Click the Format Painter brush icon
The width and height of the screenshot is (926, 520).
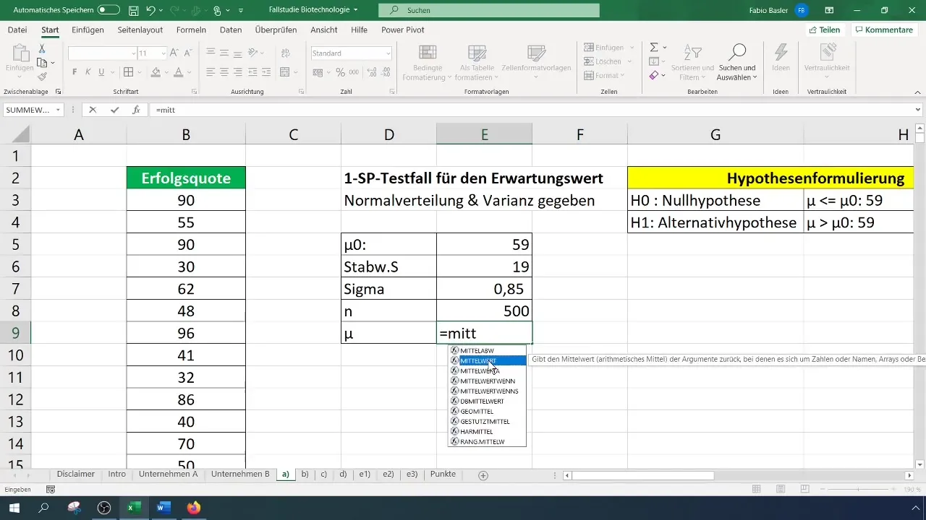pyautogui.click(x=42, y=77)
